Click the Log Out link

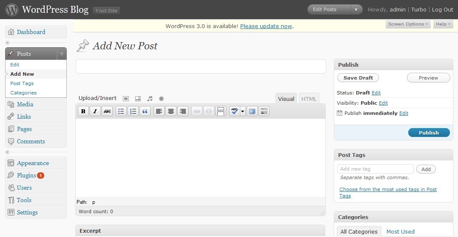tap(443, 10)
